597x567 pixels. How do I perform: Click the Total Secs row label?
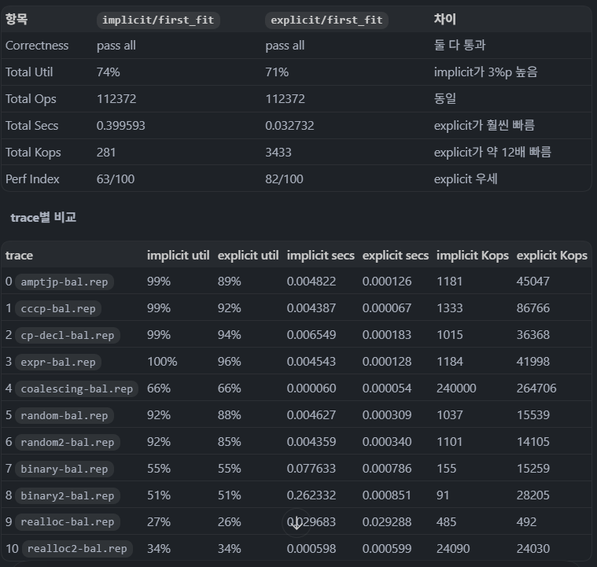click(x=32, y=126)
